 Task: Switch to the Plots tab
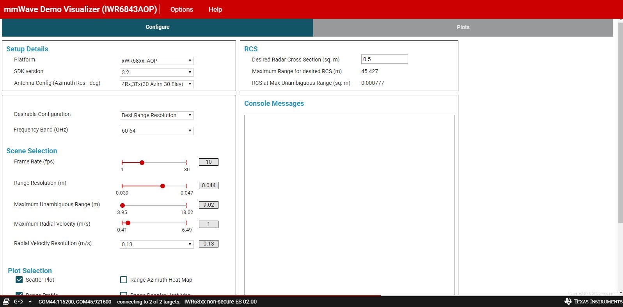(463, 27)
